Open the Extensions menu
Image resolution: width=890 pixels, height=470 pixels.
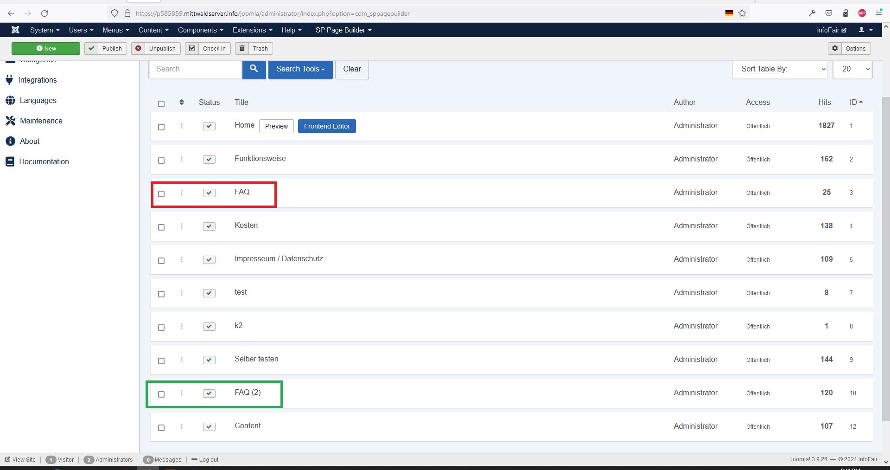(252, 30)
